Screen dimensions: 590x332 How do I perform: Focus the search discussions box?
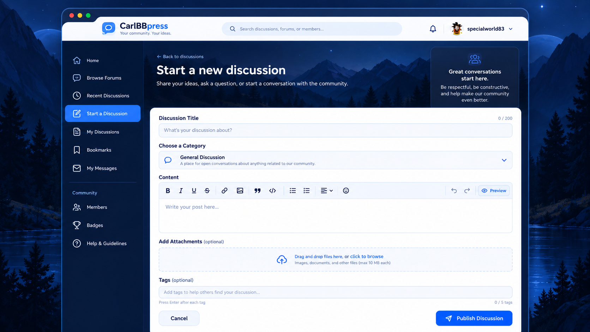click(x=312, y=29)
